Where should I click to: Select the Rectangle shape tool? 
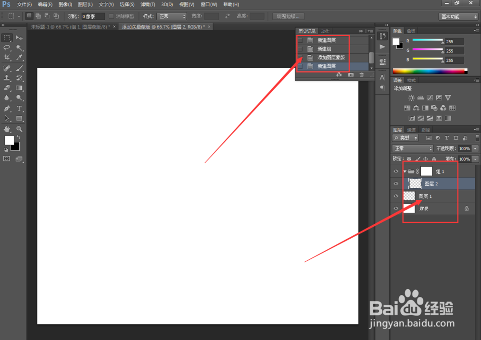tap(19, 118)
